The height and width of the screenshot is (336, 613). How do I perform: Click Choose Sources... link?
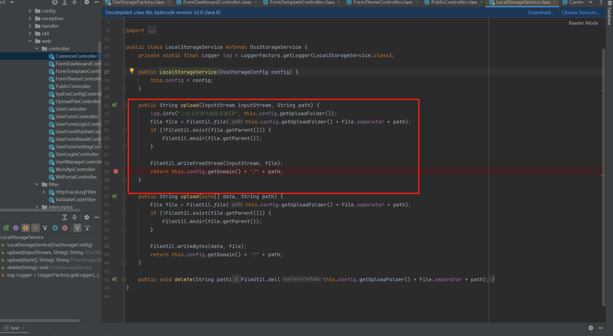(580, 12)
